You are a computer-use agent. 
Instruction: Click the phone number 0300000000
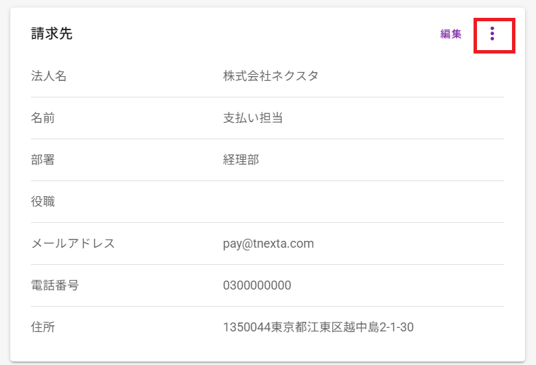(257, 285)
